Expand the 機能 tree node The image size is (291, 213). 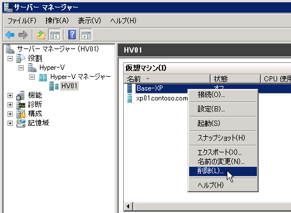point(10,95)
